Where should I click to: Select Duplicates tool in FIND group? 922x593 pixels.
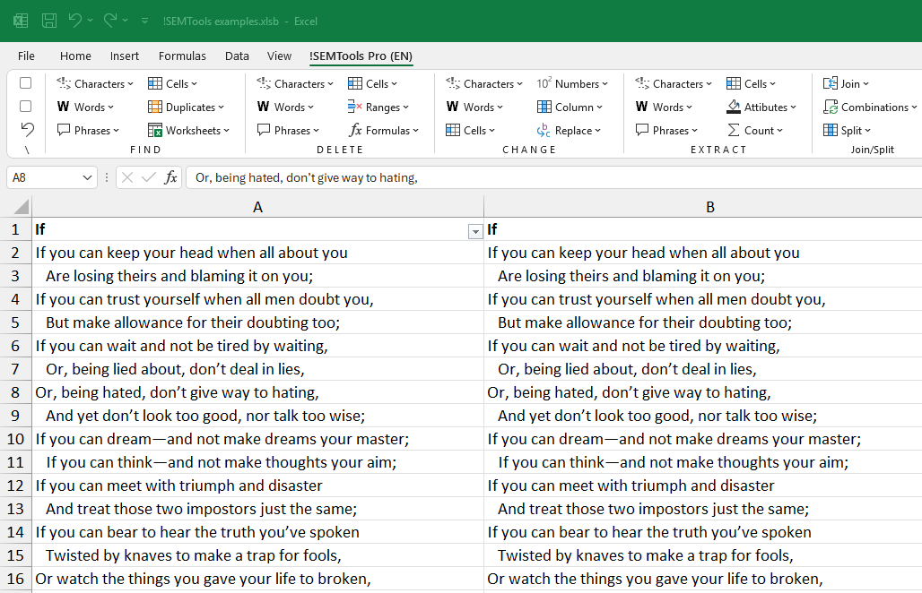pyautogui.click(x=187, y=107)
